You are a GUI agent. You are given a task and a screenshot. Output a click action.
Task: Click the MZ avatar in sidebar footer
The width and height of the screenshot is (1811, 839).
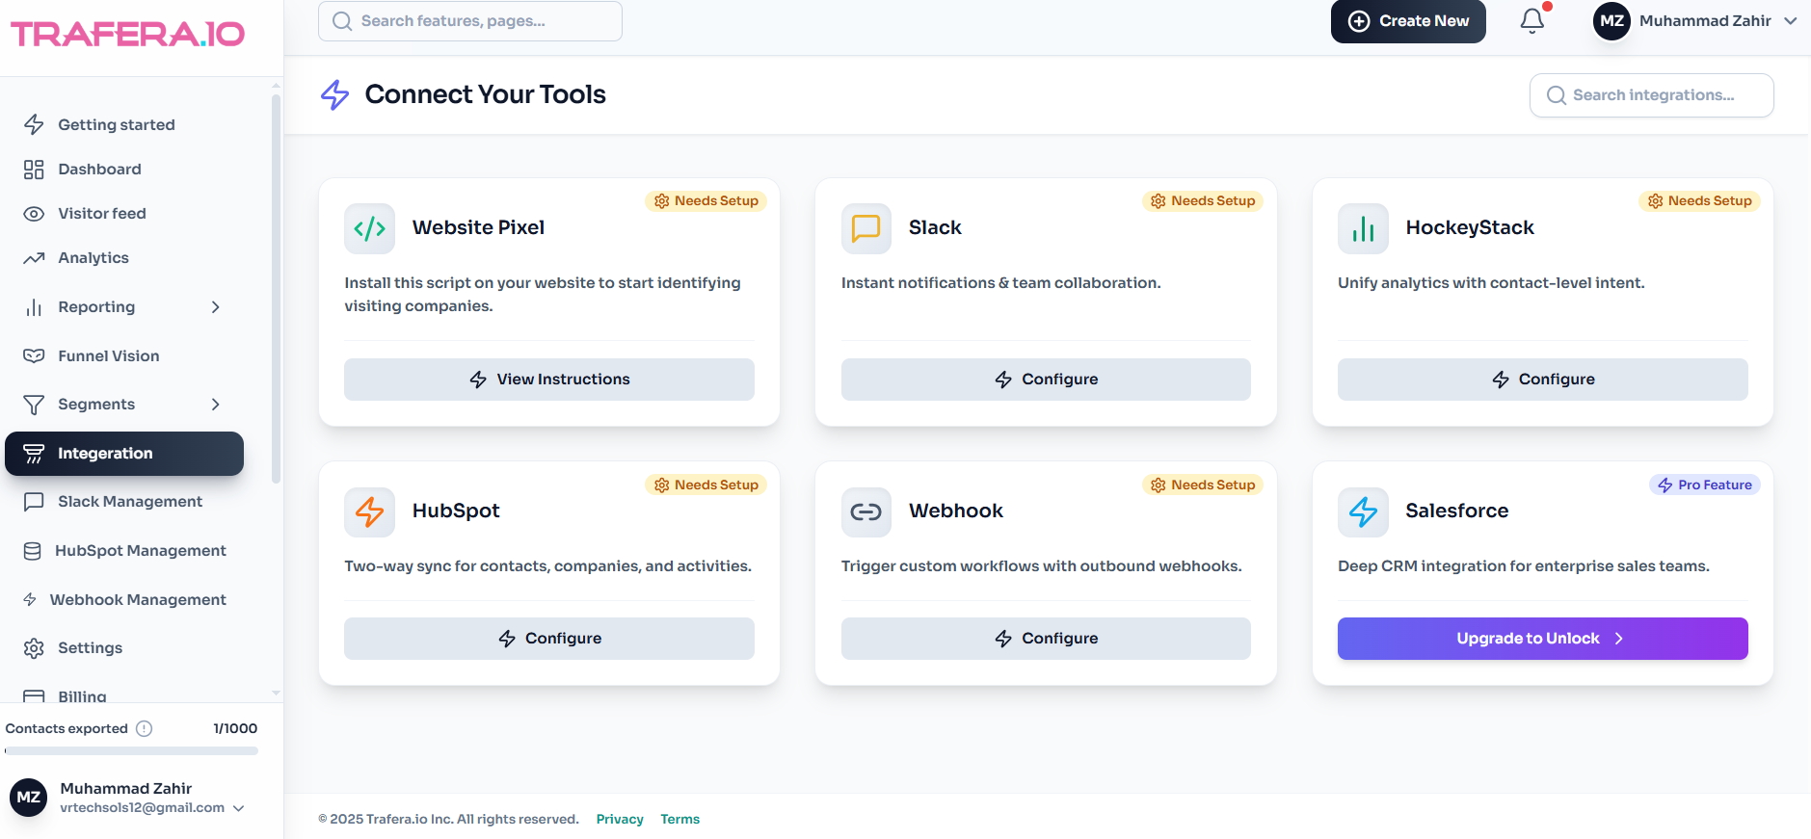pos(29,798)
